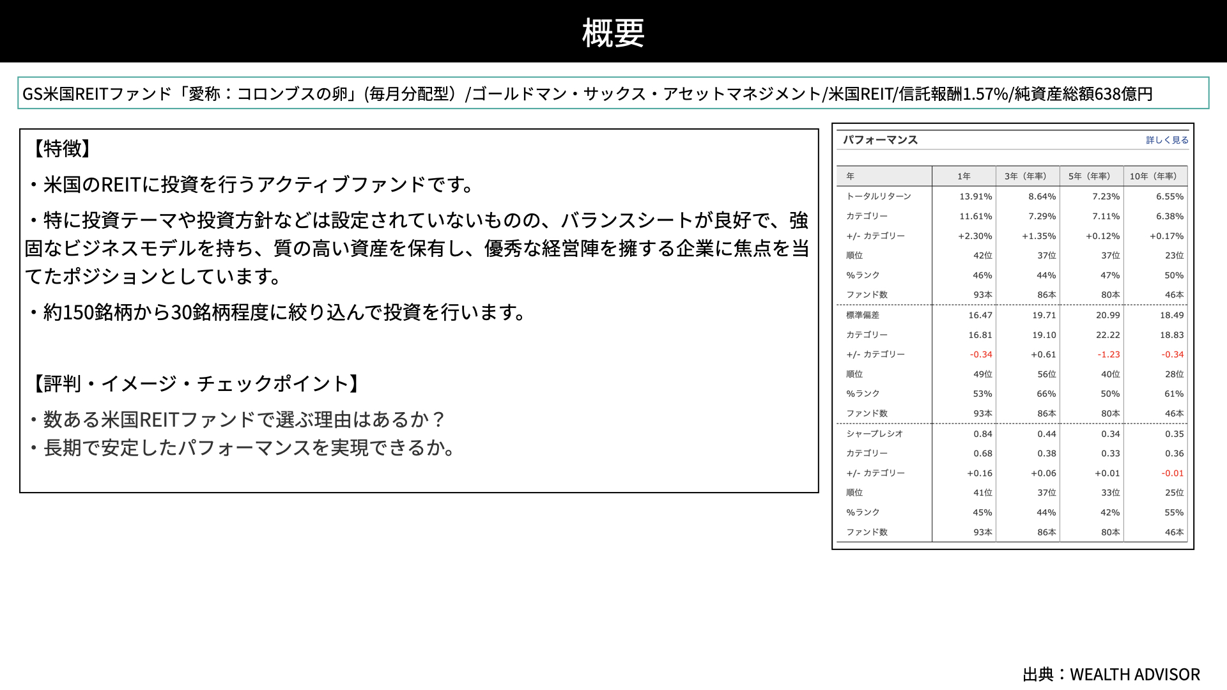Viewport: 1227px width, 690px height.
Task: Click the 0.35 Sharpe ratio value
Action: [1175, 434]
